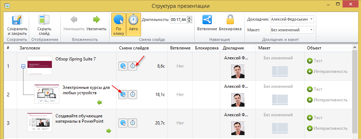Click 'Без изменений' layout text for slide 2
The image size is (361, 139).
(x=278, y=86)
